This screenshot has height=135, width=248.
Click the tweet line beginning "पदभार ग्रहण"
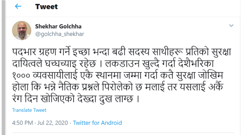(123, 52)
